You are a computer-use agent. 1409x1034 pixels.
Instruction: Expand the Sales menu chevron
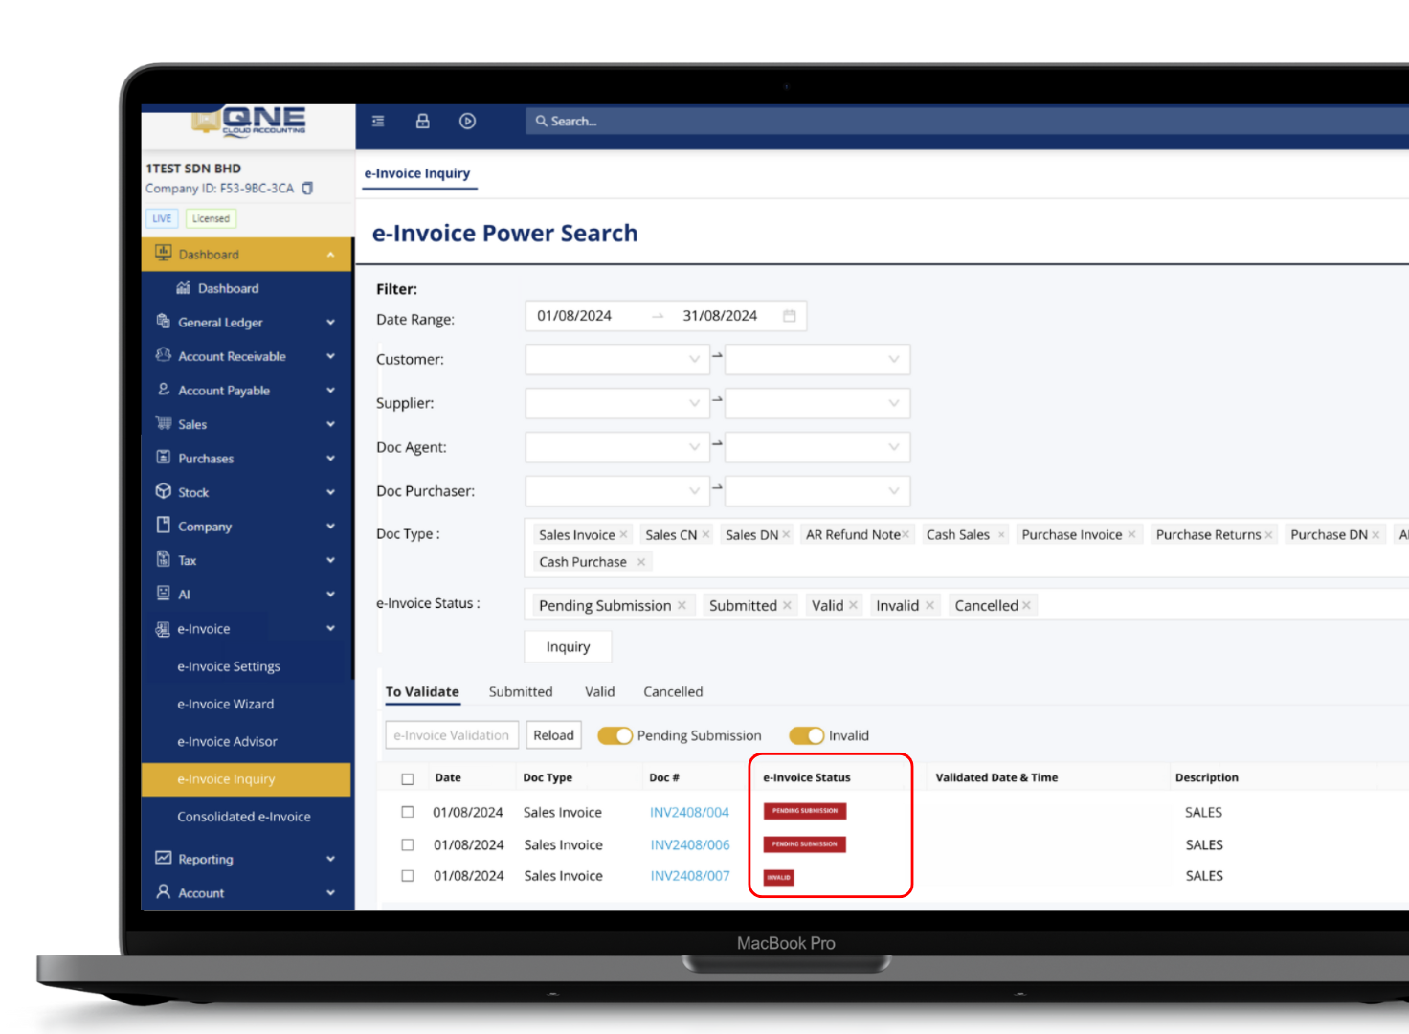pos(330,424)
